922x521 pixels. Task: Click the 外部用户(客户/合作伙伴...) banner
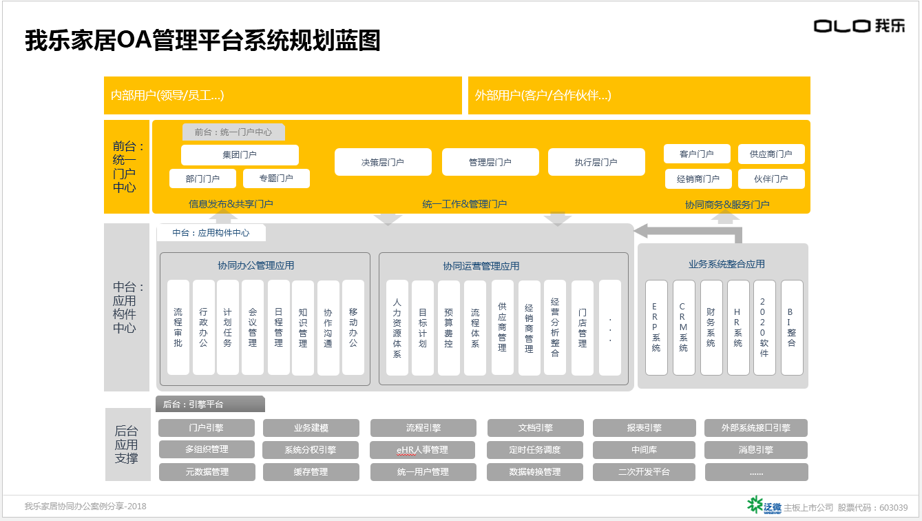click(639, 95)
